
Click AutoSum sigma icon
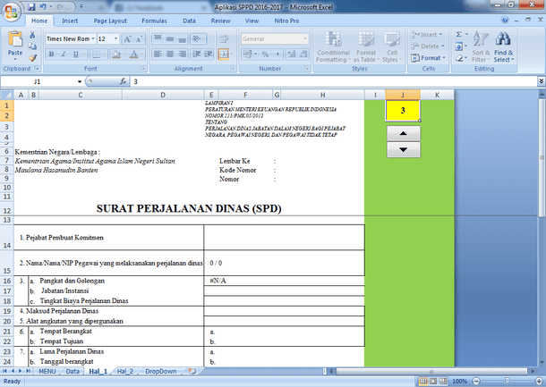[x=459, y=35]
